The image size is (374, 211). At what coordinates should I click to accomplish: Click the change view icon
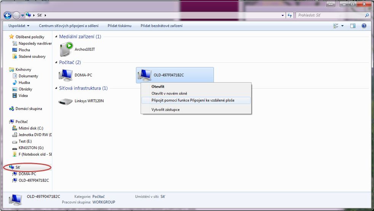coord(336,26)
